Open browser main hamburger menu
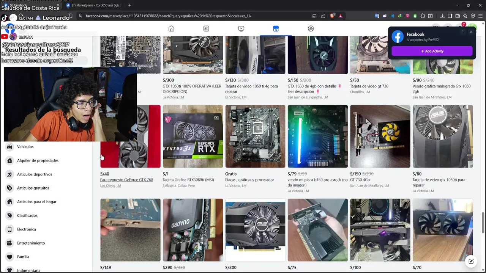 coord(480,16)
